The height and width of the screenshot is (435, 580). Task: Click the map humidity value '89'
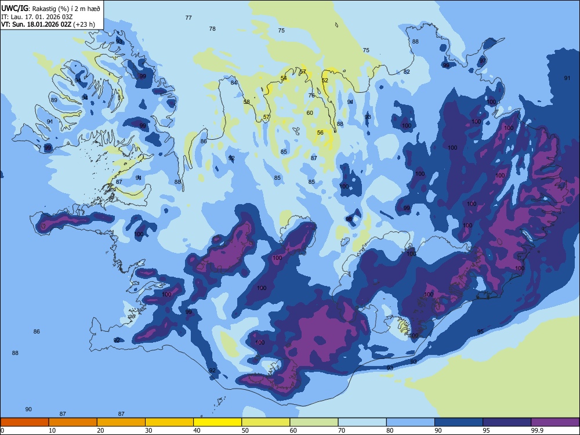point(54,100)
